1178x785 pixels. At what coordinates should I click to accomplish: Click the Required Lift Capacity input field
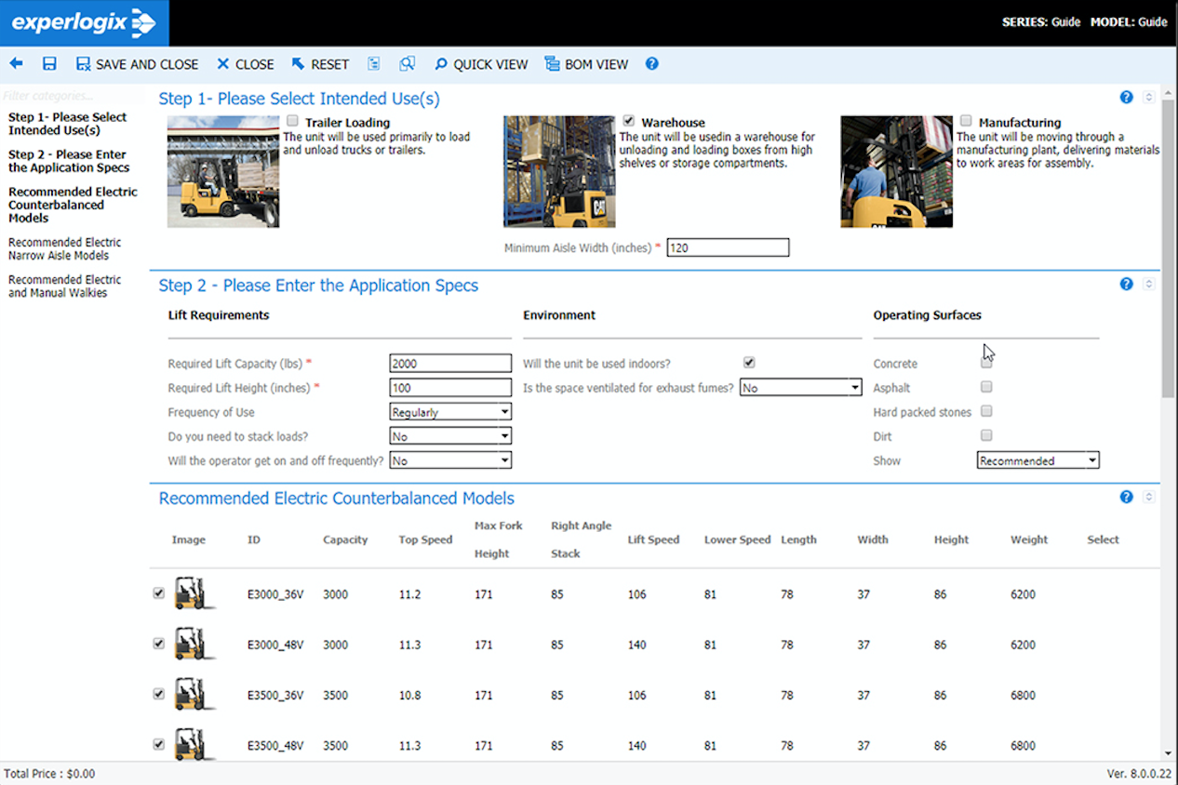450,364
